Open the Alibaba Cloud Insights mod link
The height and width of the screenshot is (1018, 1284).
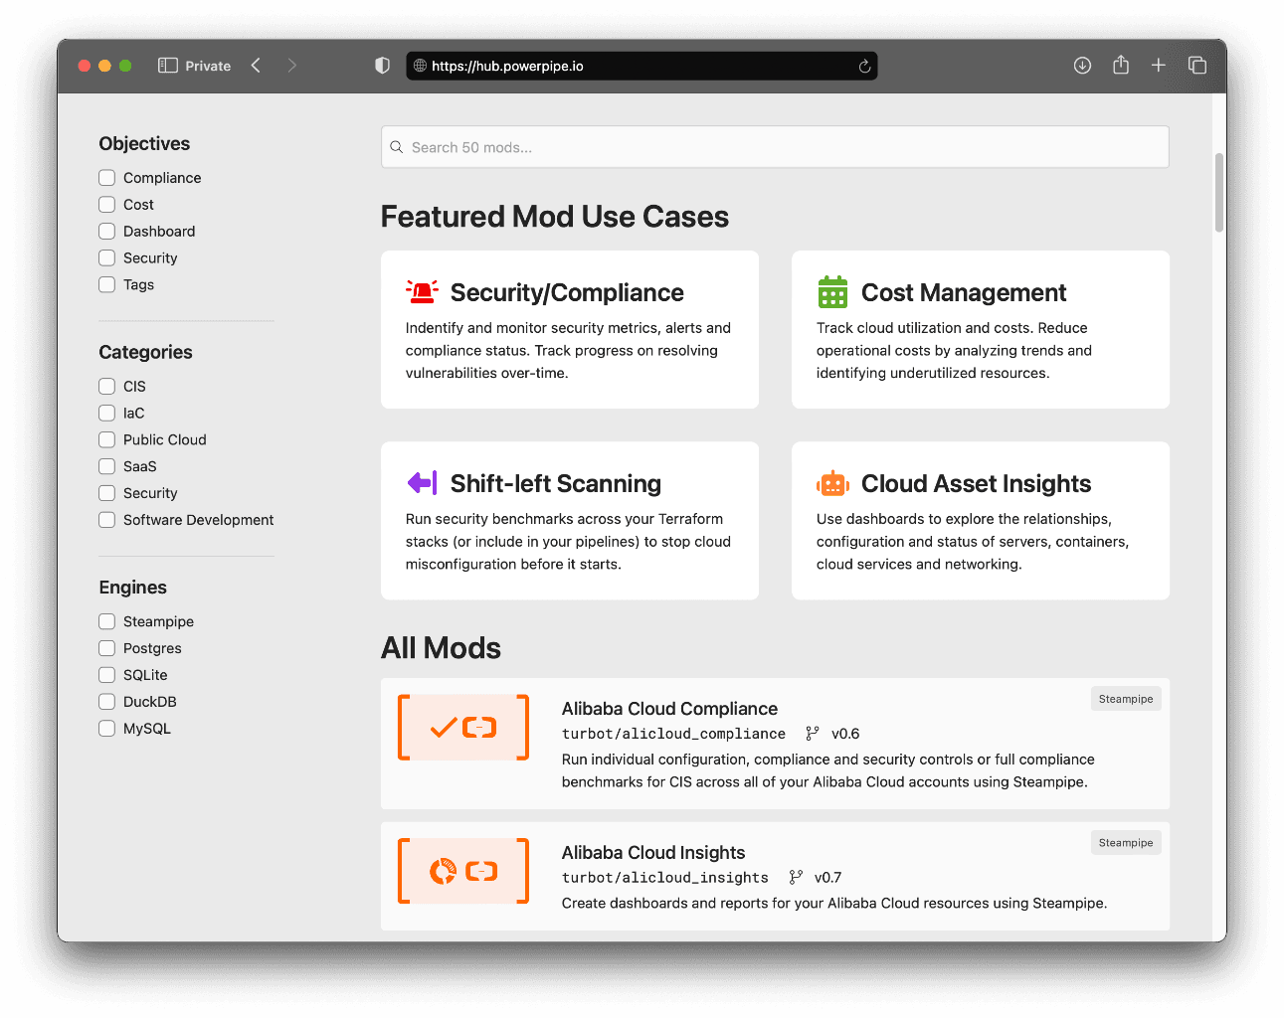(652, 852)
